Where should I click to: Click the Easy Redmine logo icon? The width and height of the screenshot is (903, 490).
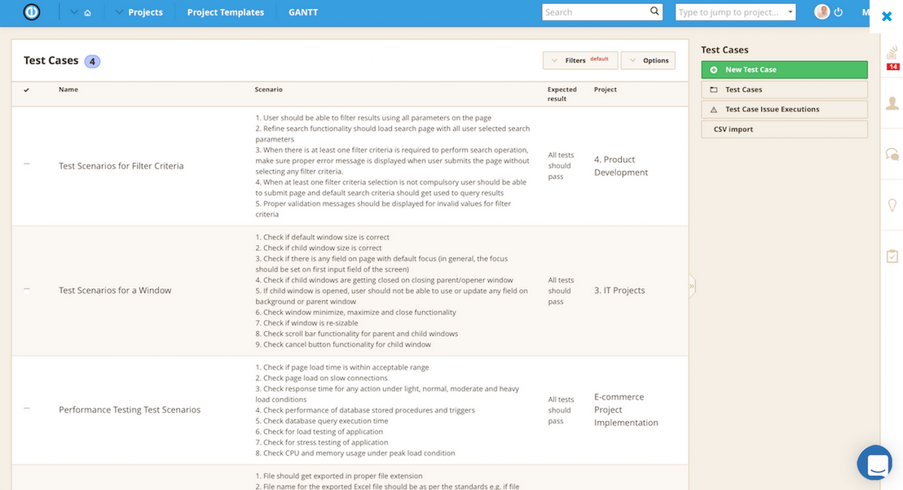tap(32, 12)
